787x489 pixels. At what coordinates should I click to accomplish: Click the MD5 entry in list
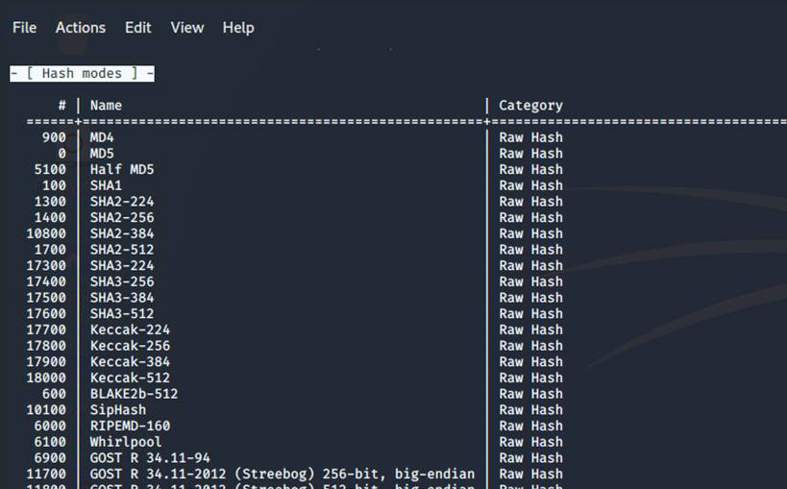(102, 154)
